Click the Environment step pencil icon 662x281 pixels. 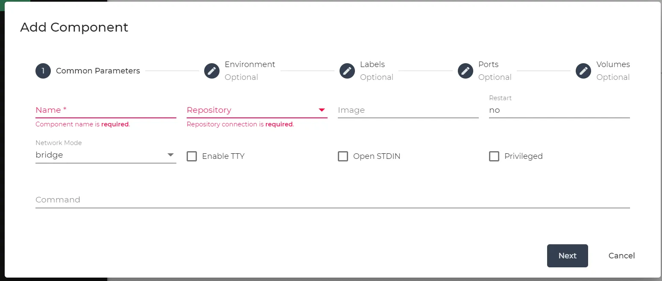click(x=212, y=71)
